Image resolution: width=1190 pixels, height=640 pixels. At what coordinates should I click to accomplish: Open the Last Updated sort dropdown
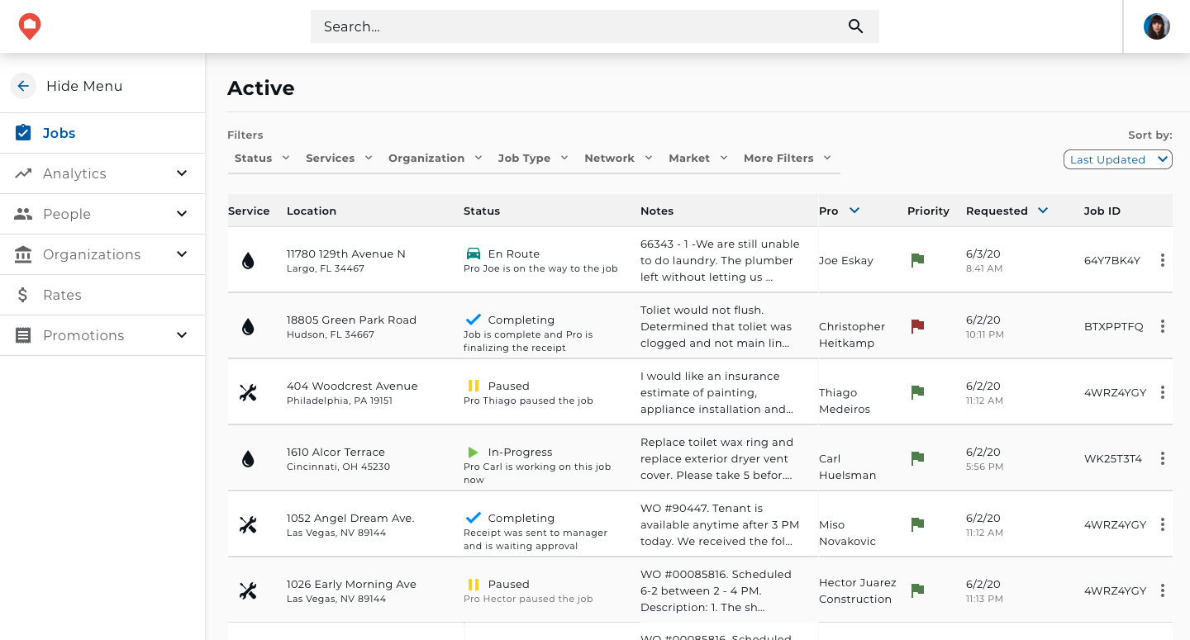tap(1117, 159)
